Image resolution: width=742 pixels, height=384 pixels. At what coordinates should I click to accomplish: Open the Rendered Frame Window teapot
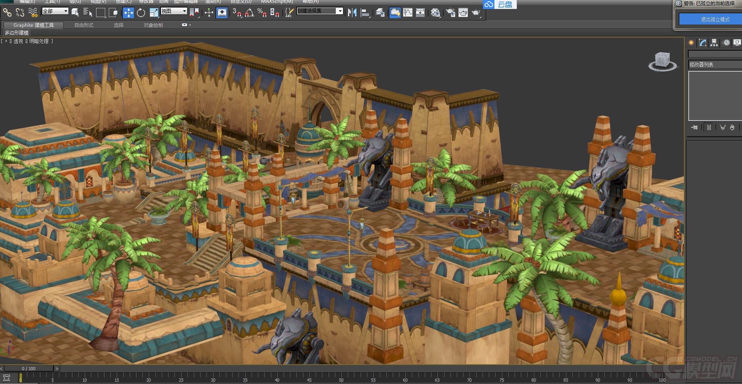(x=463, y=13)
